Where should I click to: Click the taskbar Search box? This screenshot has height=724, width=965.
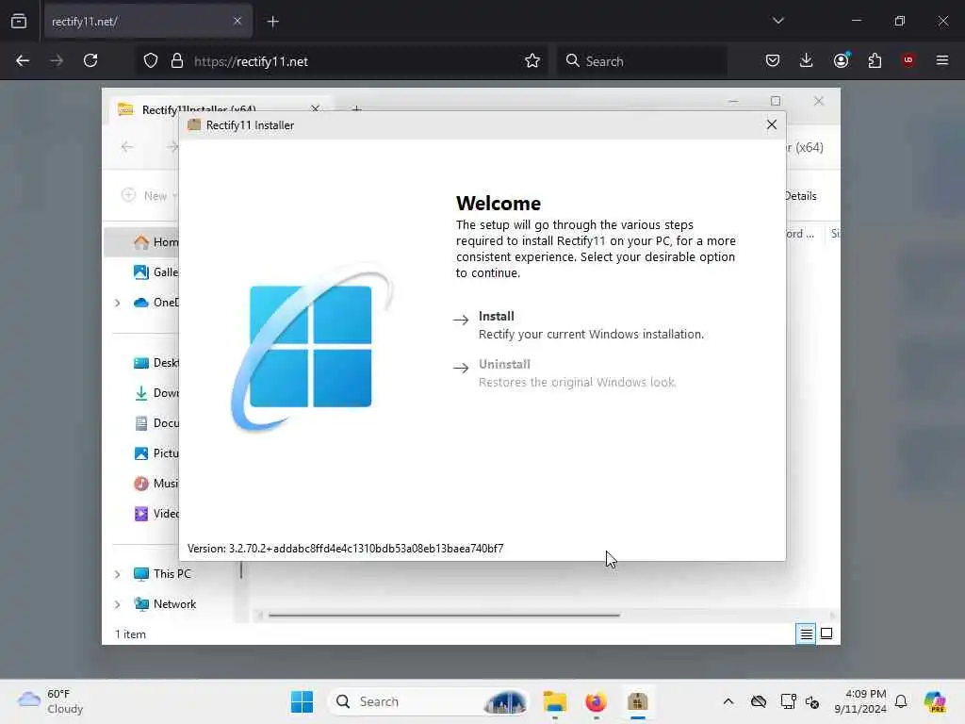click(x=428, y=701)
